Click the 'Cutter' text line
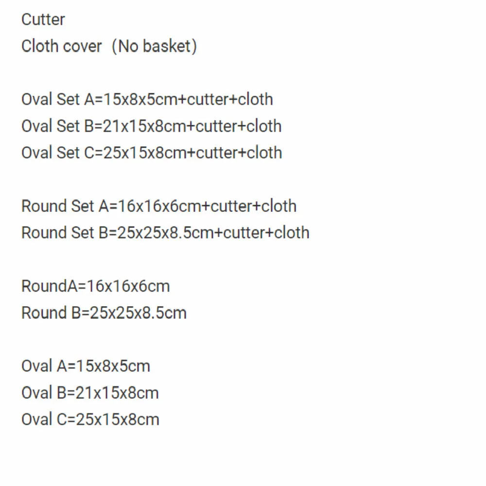Screen dimensions: 486x486 click(x=43, y=19)
